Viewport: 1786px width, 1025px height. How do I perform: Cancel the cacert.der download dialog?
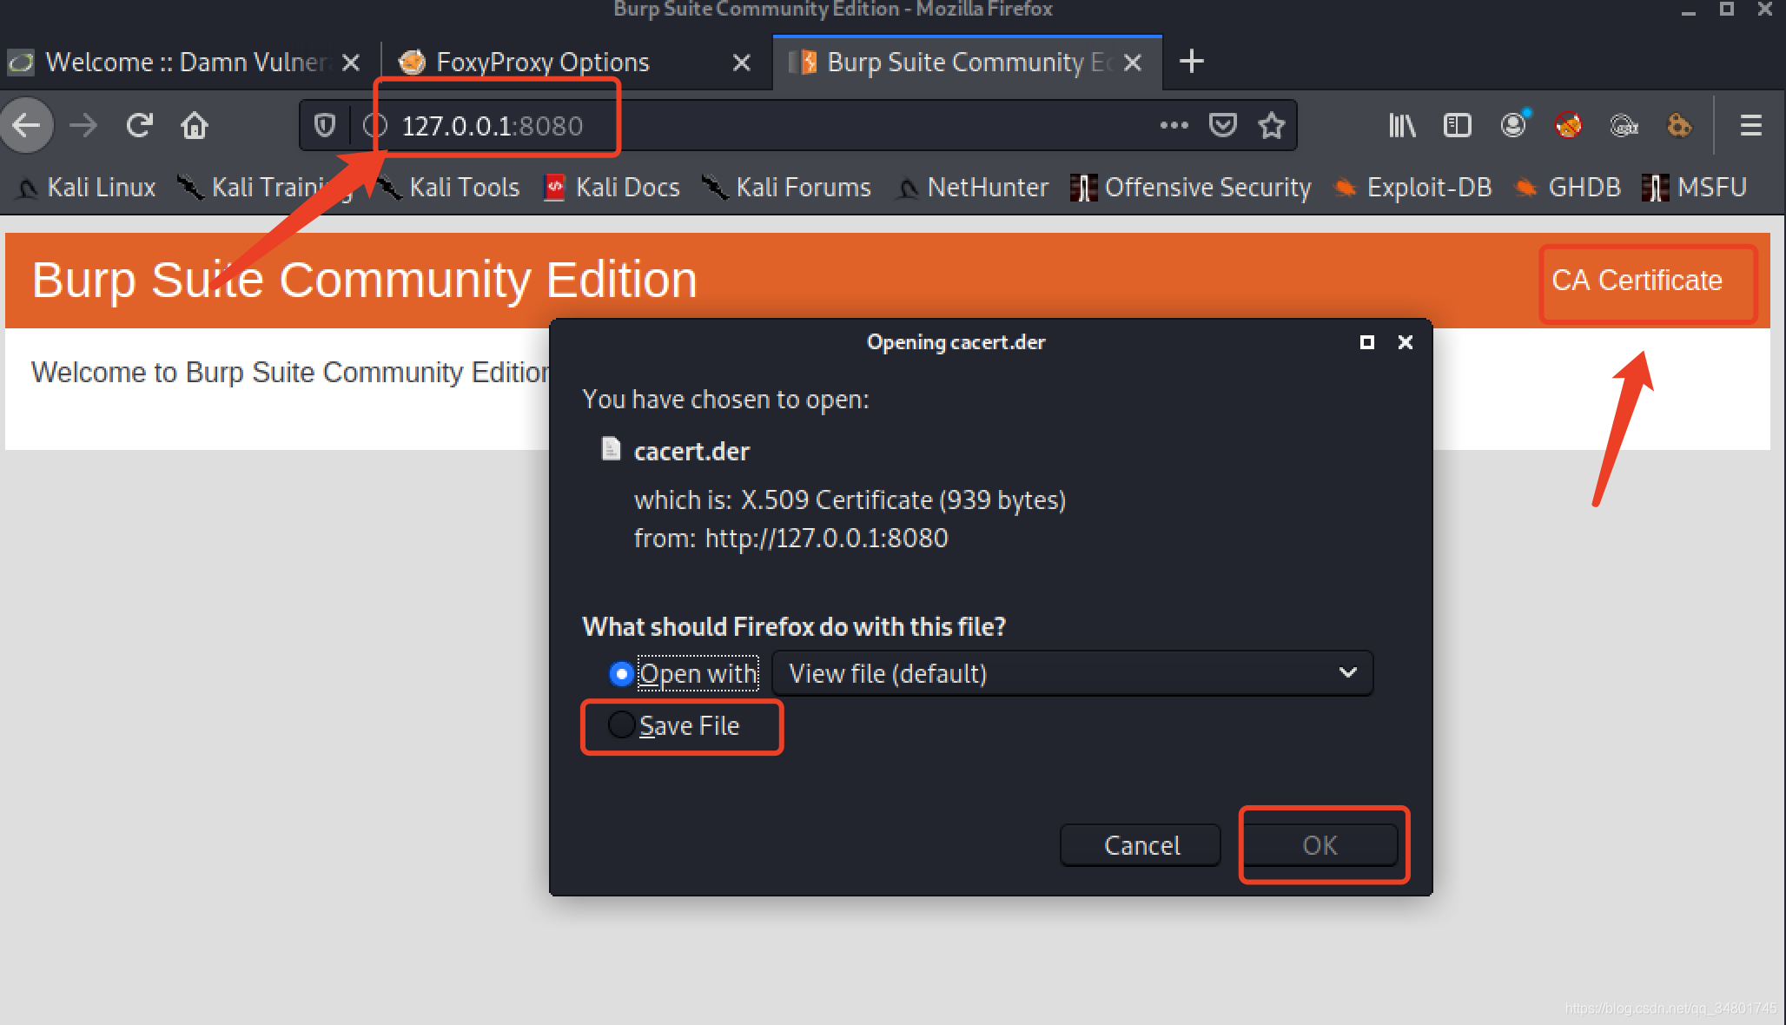(x=1141, y=845)
